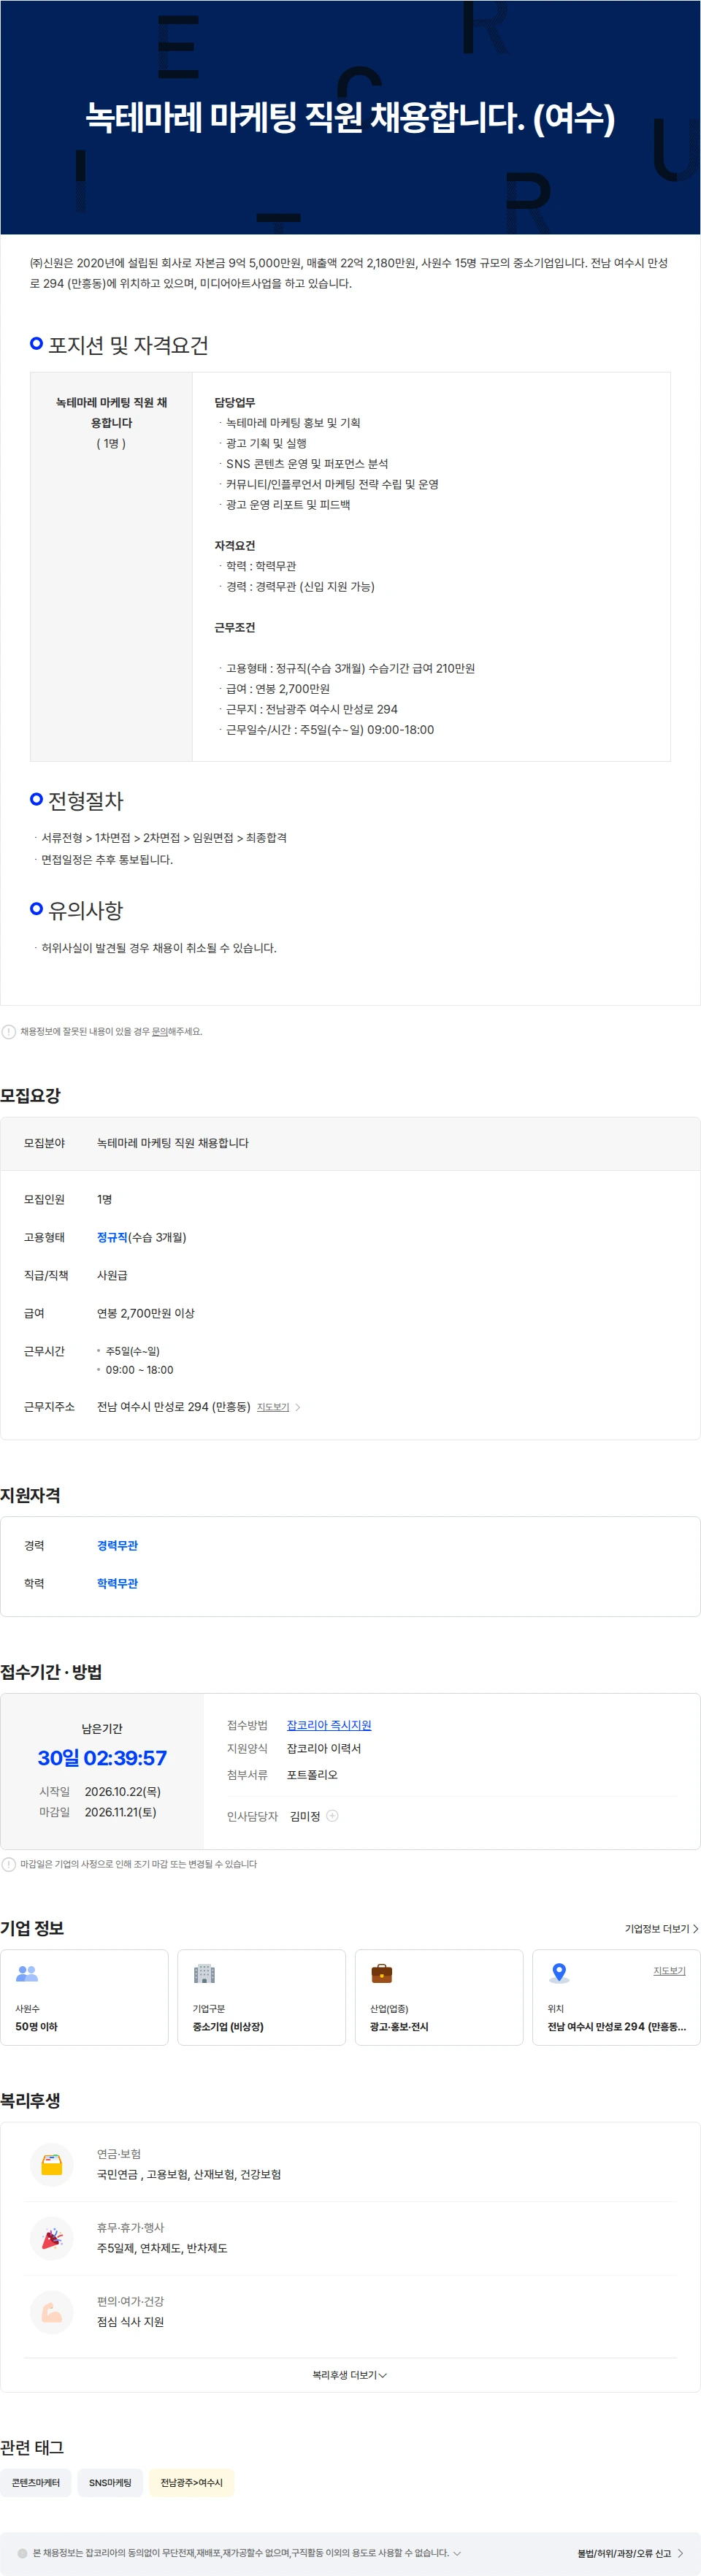The image size is (701, 2576).
Task: Click the 광고·홍보·전시 industry card
Action: click(x=439, y=1997)
